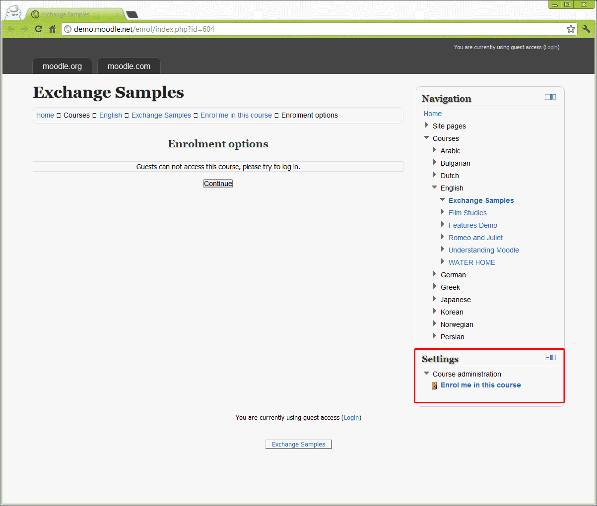Click Enrol me in this course breadcrumb
This screenshot has height=506, width=597.
[236, 115]
